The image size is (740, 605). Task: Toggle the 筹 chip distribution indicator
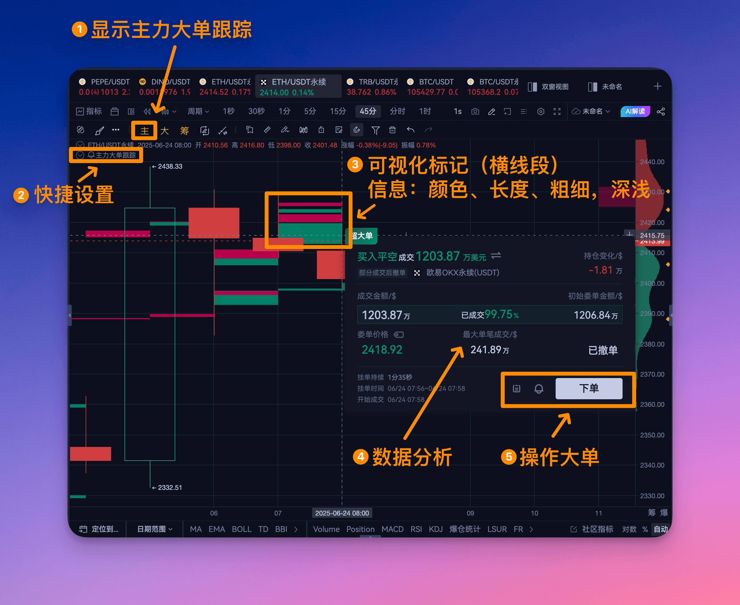(184, 131)
